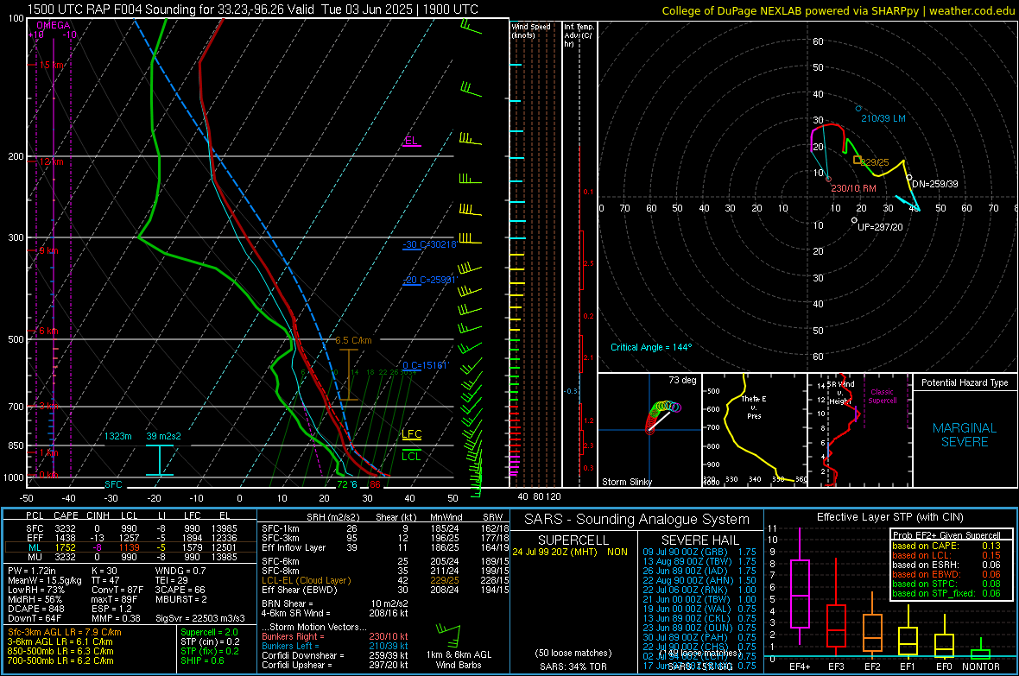Click the MU parcel row in parcel table

pyautogui.click(x=130, y=556)
